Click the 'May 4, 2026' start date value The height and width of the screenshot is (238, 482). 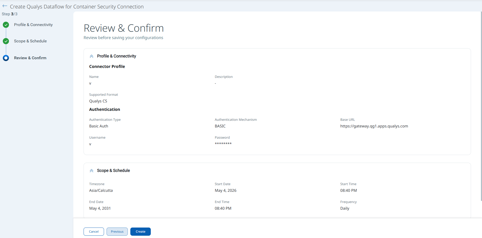[x=226, y=191]
